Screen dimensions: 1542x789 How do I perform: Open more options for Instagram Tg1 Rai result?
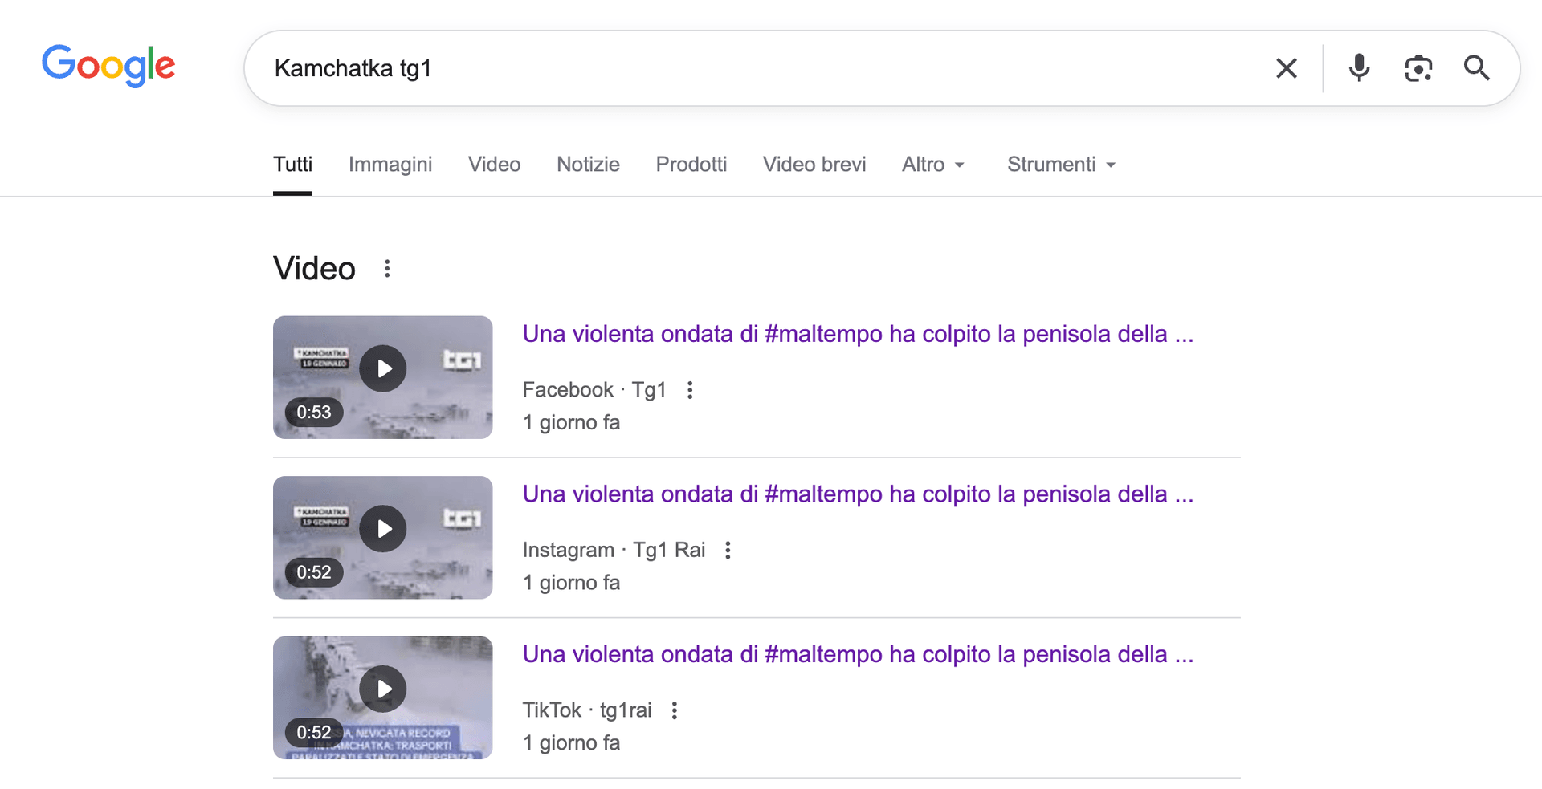click(728, 551)
